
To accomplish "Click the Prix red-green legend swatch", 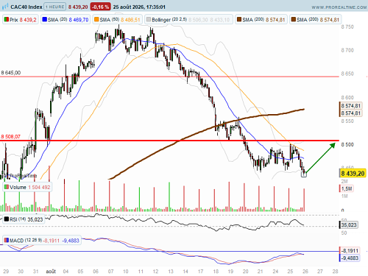I will 7,19.
